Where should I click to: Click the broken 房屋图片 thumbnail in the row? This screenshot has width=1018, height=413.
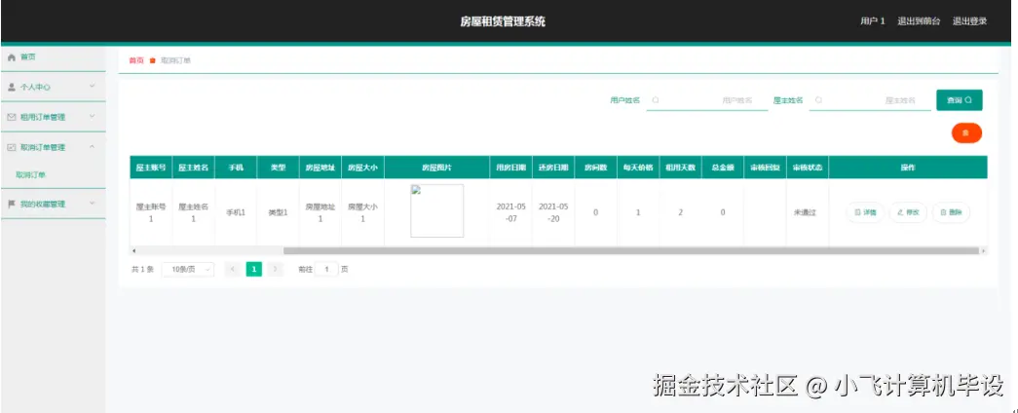pyautogui.click(x=437, y=210)
